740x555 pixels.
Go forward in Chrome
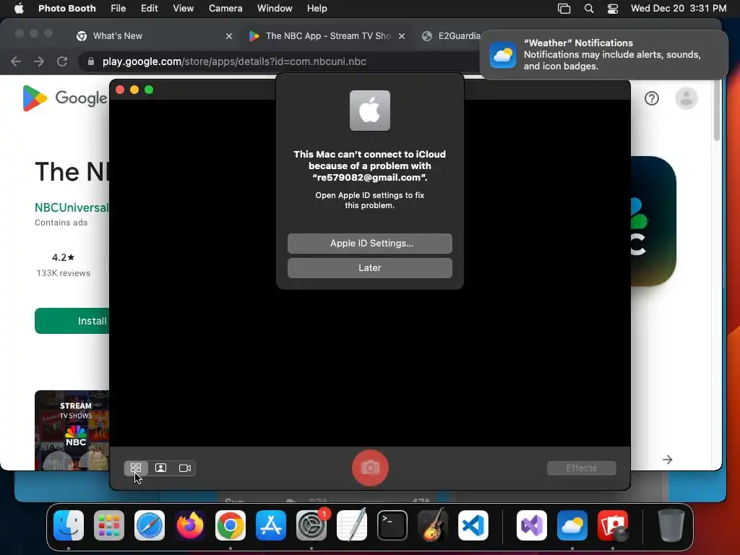pos(39,61)
